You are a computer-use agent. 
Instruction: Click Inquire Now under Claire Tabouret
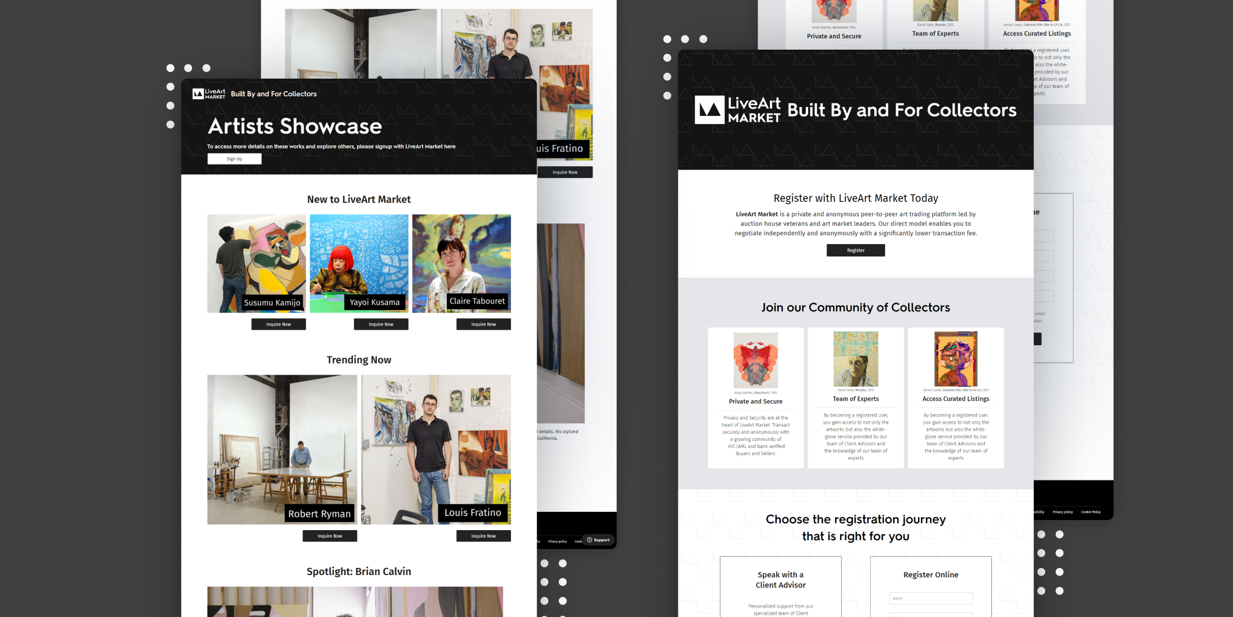click(483, 324)
